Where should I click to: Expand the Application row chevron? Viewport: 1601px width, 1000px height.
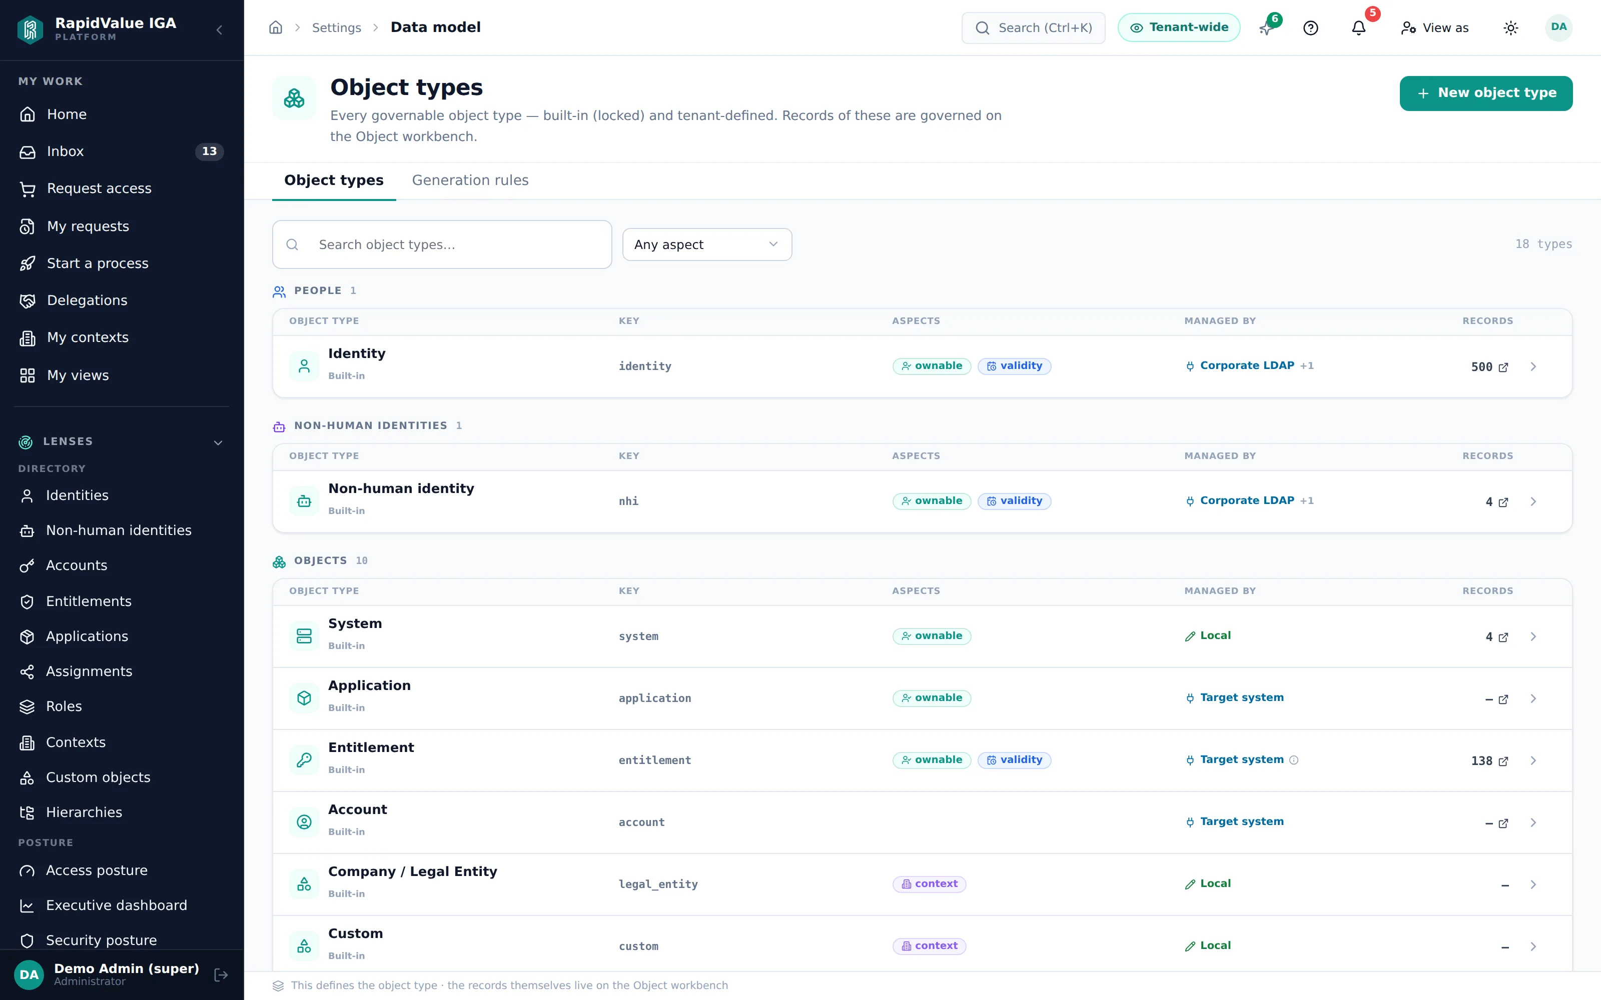point(1533,698)
